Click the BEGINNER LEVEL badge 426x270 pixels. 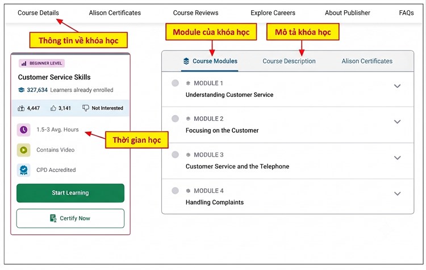coord(41,63)
